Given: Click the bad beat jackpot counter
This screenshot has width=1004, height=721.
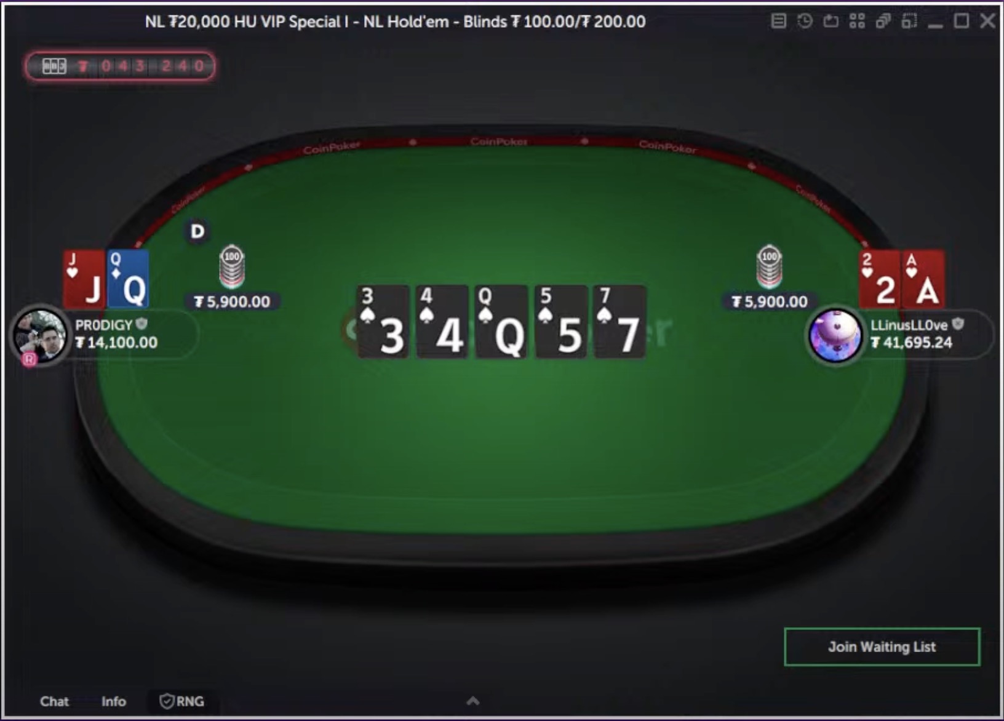Looking at the screenshot, I should pyautogui.click(x=121, y=66).
